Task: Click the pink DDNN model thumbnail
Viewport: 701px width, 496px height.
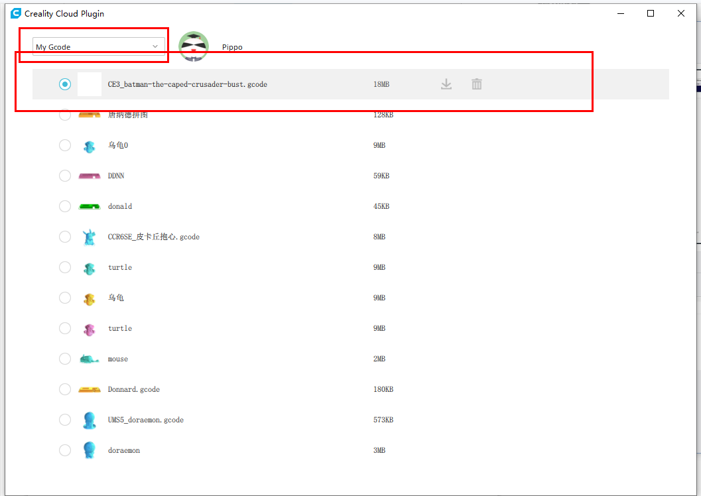Action: (90, 175)
